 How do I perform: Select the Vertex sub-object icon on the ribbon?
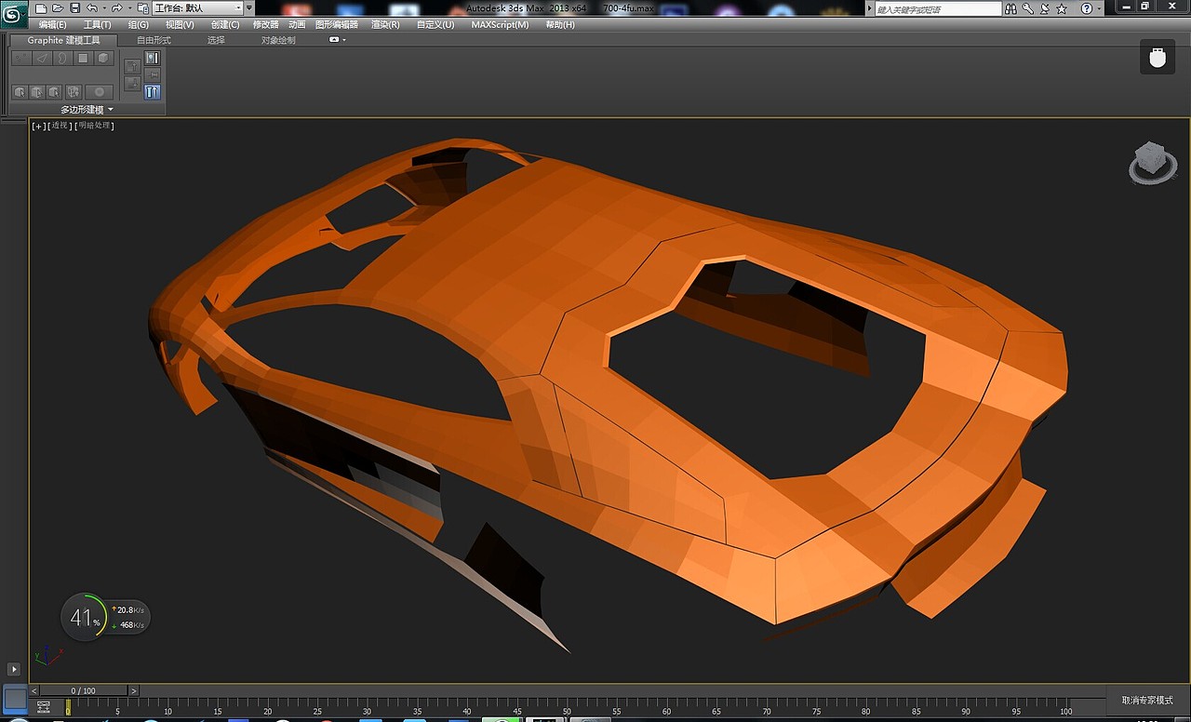click(21, 58)
